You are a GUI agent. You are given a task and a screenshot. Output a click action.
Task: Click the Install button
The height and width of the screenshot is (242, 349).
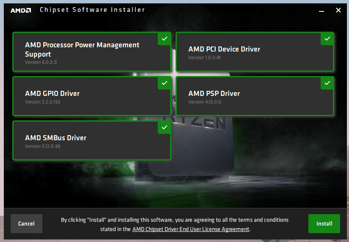pyautogui.click(x=324, y=223)
